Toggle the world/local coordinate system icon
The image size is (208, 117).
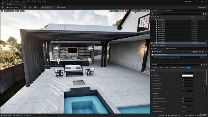click(x=121, y=11)
